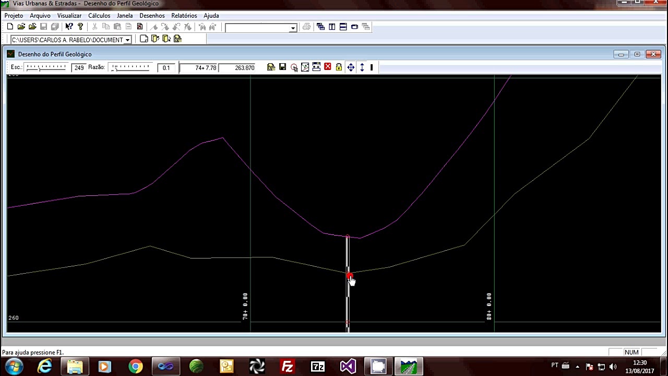
Task: Click the printer icon in main toolbar
Action: click(x=306, y=27)
